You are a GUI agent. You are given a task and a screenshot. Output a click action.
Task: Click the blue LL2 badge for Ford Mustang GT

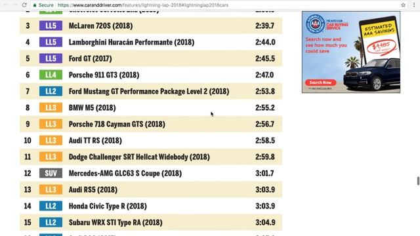coord(51,91)
